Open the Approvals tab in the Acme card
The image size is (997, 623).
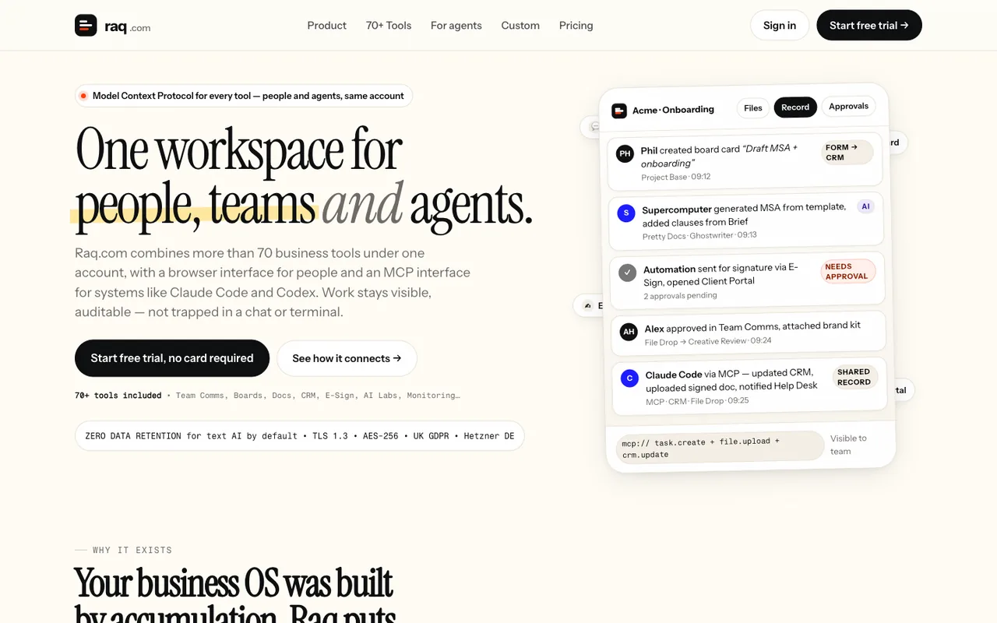click(x=848, y=106)
